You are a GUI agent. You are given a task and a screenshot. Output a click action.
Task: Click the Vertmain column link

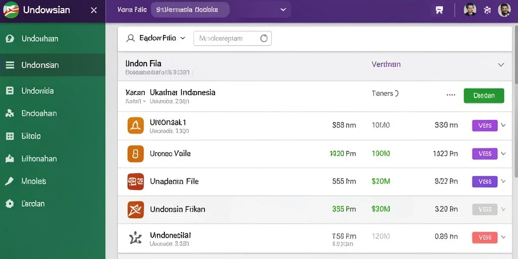pos(386,64)
